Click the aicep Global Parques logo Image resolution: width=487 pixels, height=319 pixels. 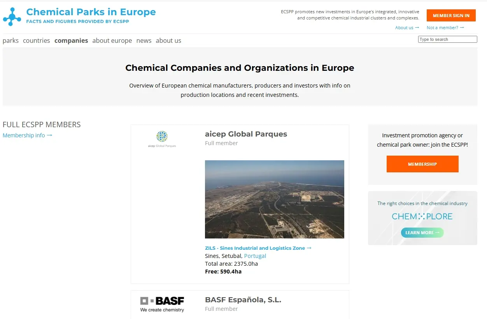[162, 139]
